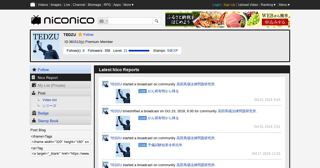
Task: Click the Stamp Book stamp icon
Action: tap(34, 121)
